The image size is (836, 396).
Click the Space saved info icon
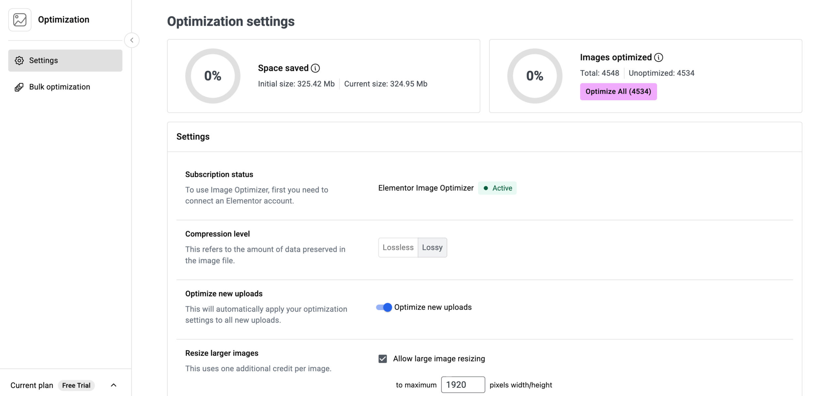point(315,68)
